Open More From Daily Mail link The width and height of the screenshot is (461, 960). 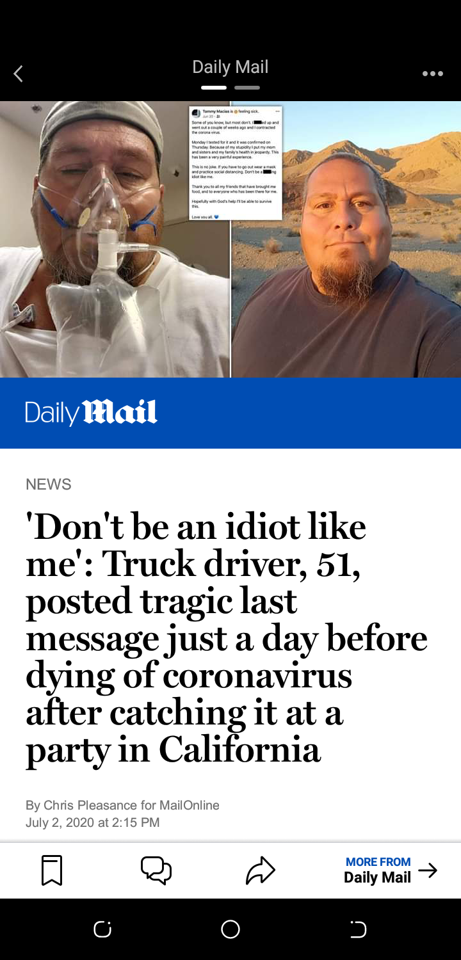pyautogui.click(x=378, y=870)
